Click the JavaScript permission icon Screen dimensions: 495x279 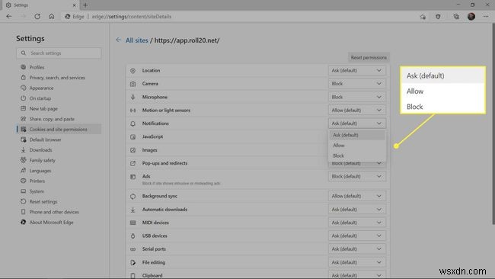(133, 136)
